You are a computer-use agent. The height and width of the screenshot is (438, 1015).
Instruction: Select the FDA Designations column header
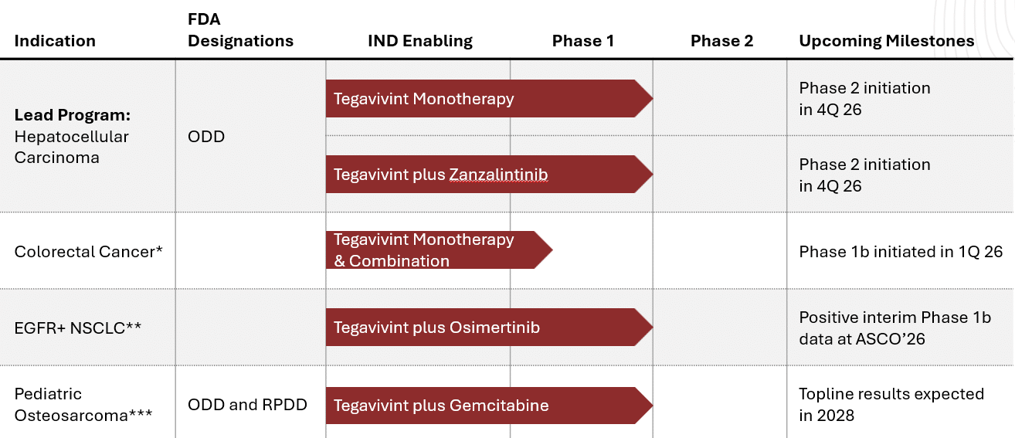tap(240, 30)
